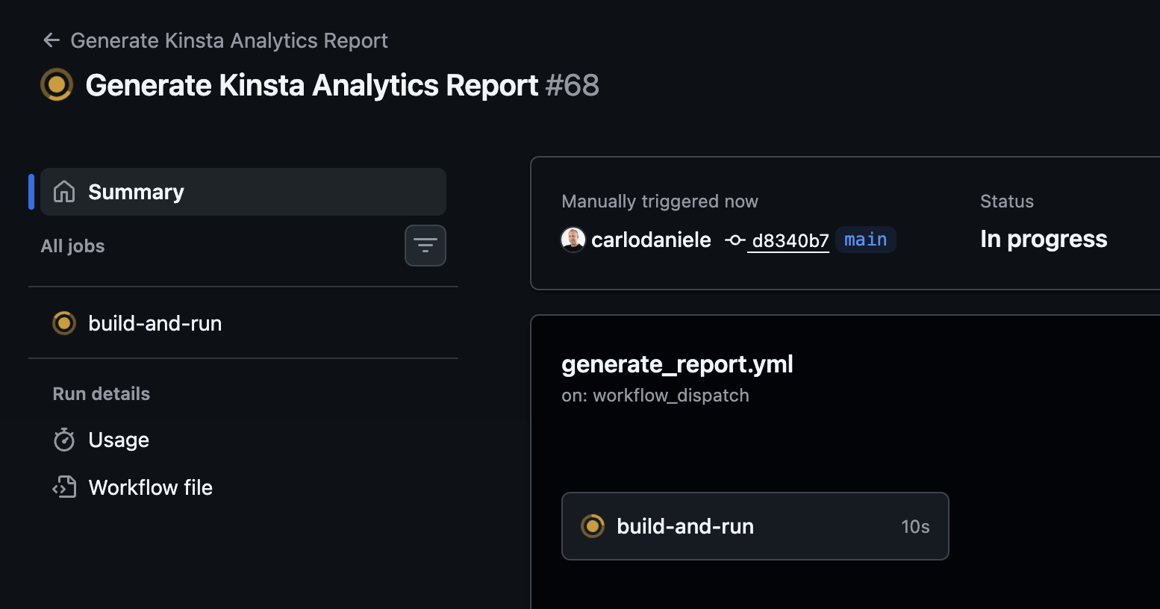
Task: Click the run title Generate Kinsta Analytics Report #68
Action: [x=342, y=85]
